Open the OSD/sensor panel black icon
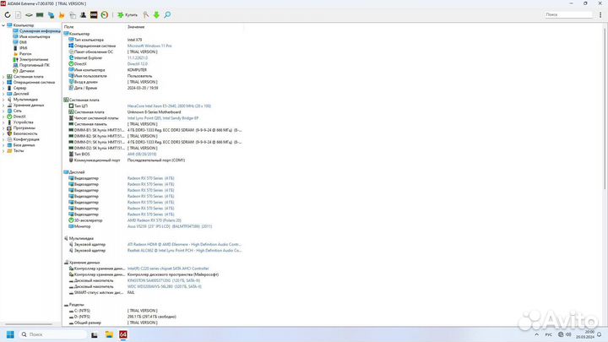Screen dimensions: 608x342 click(x=94, y=14)
